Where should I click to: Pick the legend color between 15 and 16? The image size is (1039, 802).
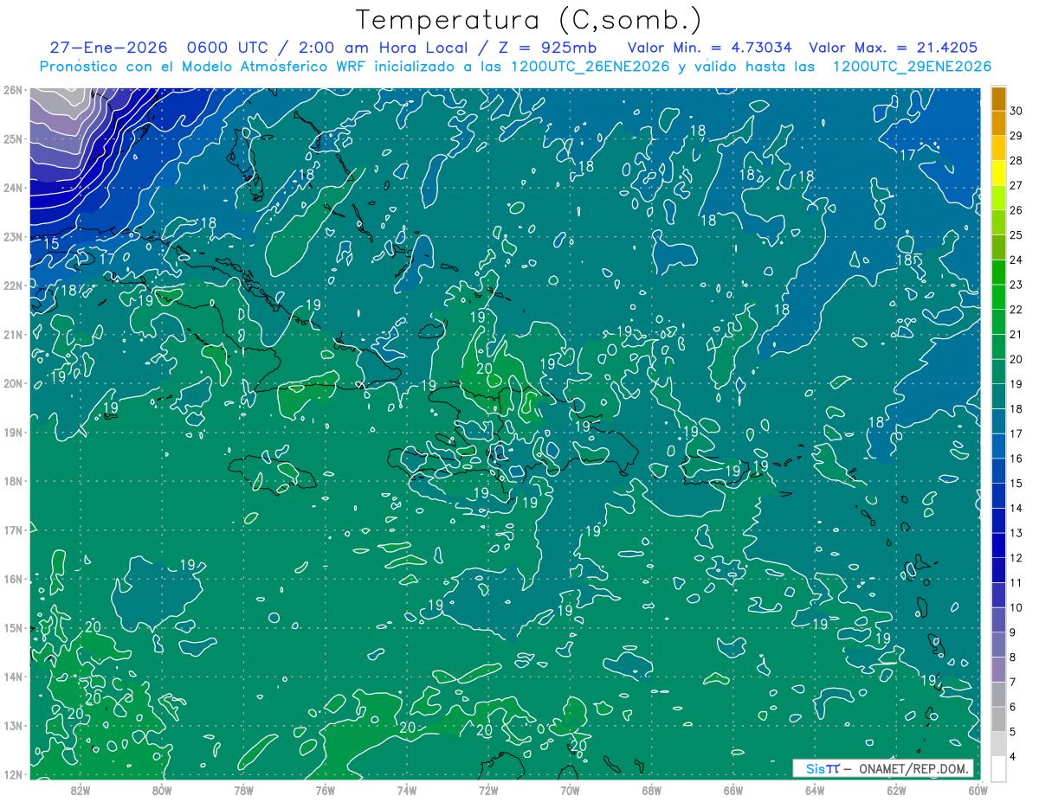click(998, 471)
